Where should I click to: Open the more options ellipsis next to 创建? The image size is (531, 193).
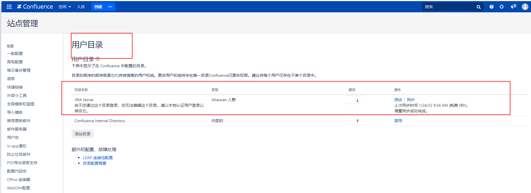[x=110, y=7]
